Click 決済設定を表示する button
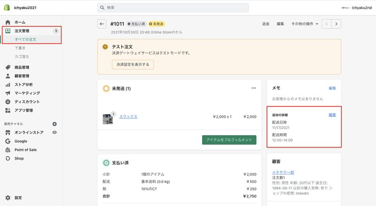 [x=133, y=64]
